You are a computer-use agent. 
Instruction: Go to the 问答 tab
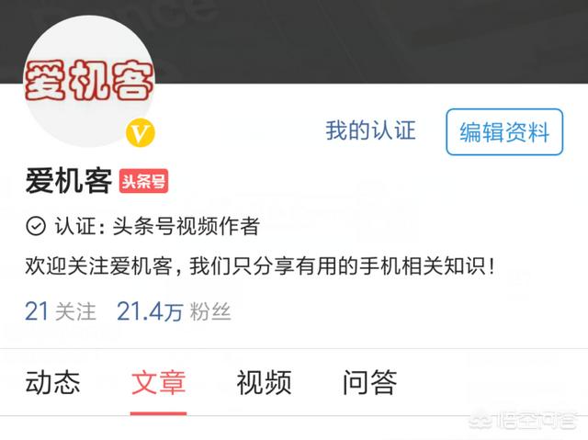click(x=369, y=382)
